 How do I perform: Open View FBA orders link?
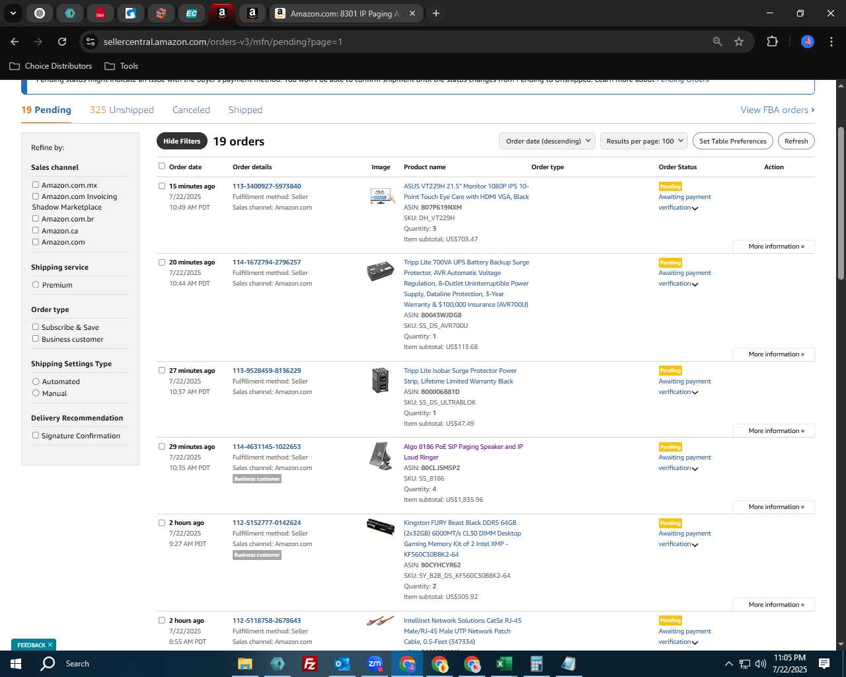[x=777, y=110]
